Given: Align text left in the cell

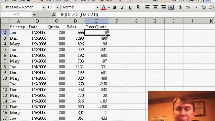Looking at the screenshot, I should tap(147, 7).
